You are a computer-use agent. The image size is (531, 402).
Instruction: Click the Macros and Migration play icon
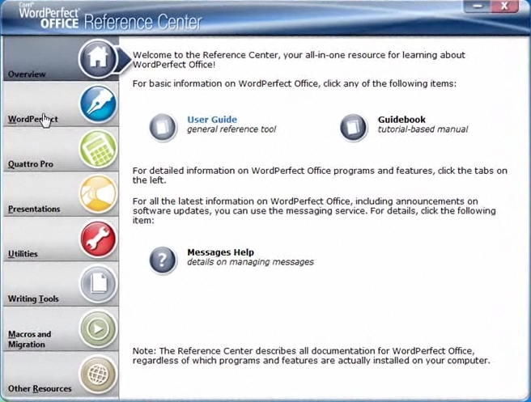(x=98, y=329)
